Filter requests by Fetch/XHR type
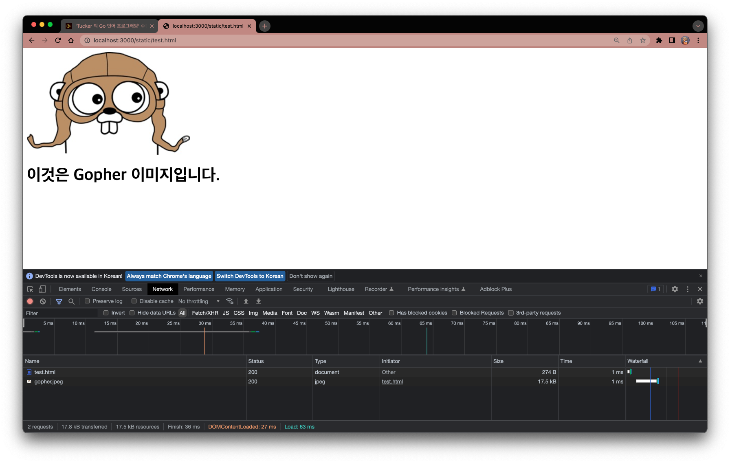This screenshot has width=730, height=463. click(205, 313)
